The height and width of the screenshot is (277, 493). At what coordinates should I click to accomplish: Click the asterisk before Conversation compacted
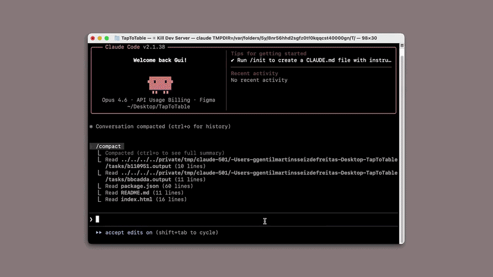point(91,127)
